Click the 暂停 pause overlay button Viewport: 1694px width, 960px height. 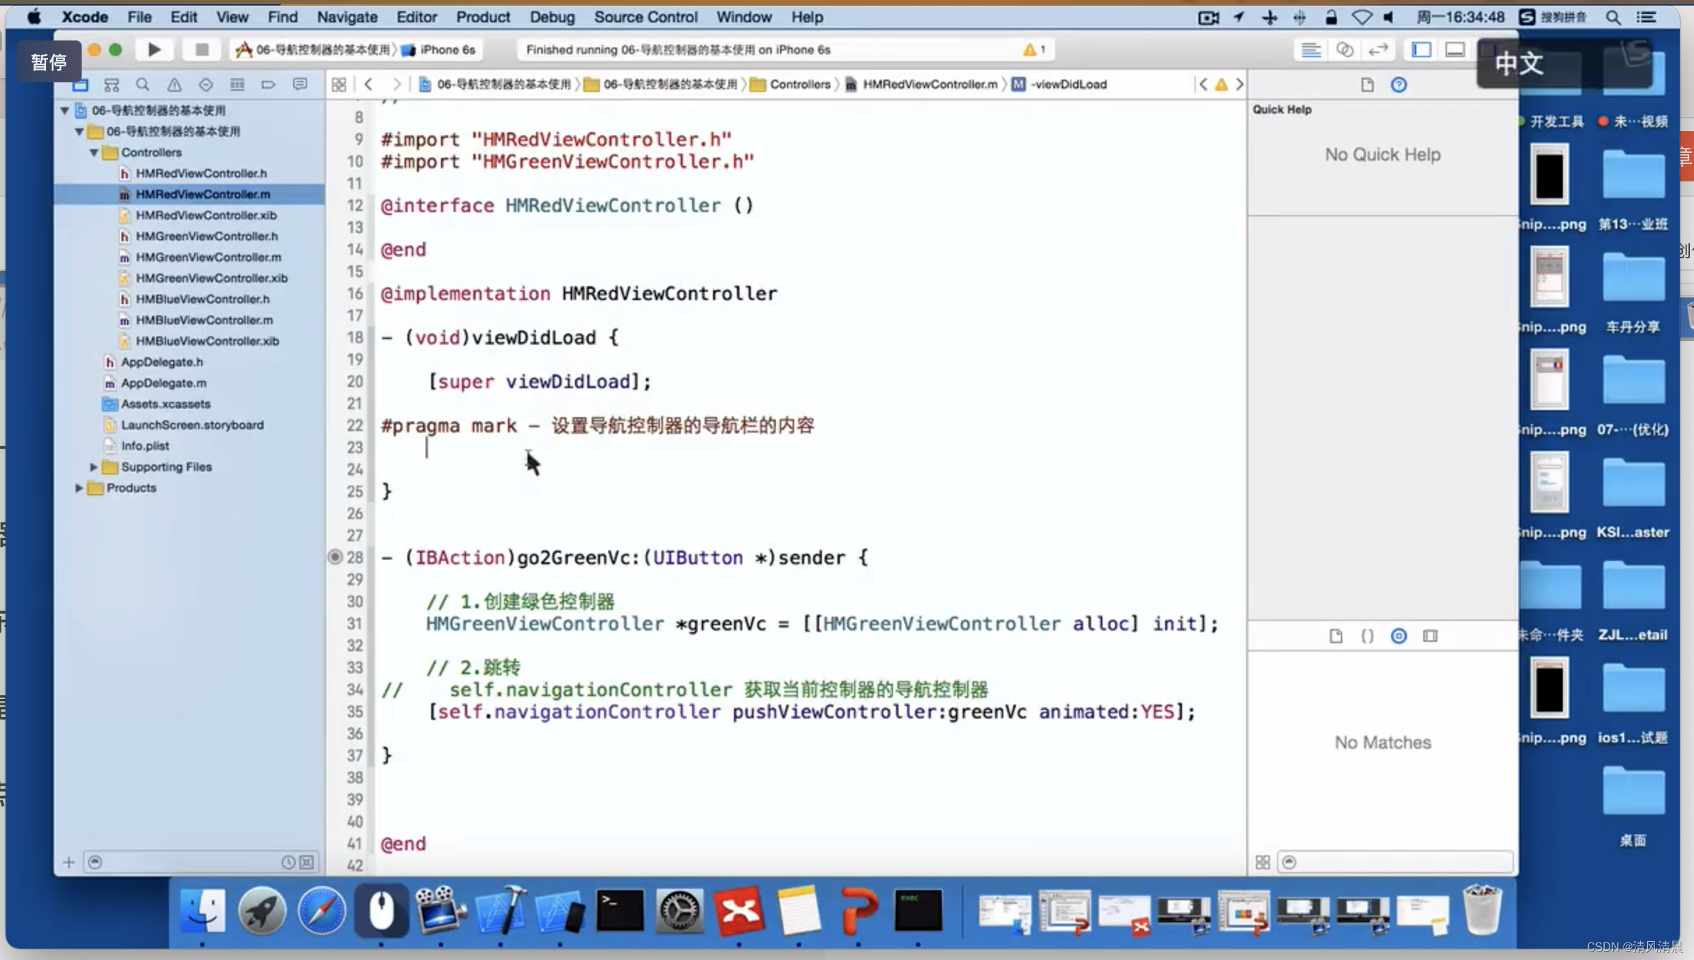click(x=49, y=62)
